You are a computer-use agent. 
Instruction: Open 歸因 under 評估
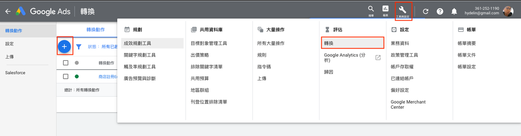329,72
